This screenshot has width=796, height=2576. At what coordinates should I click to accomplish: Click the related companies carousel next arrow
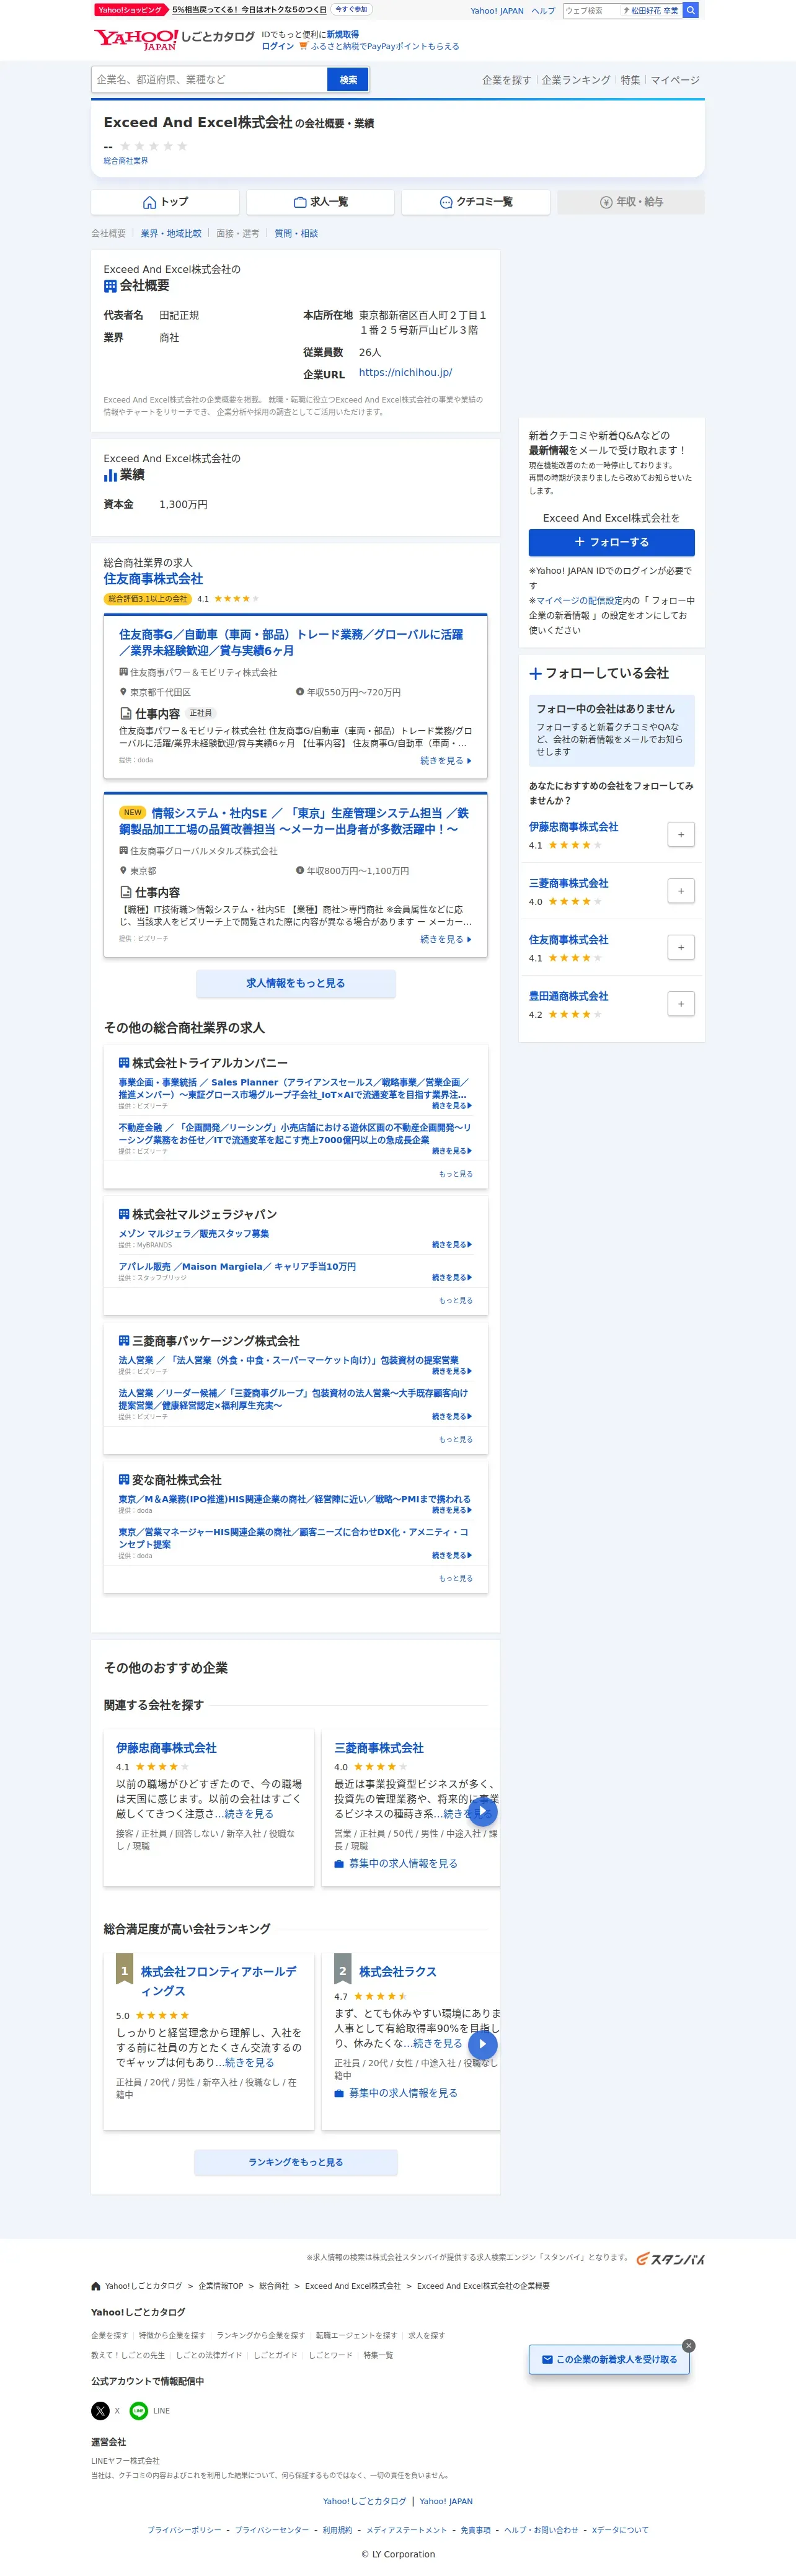coord(483,1811)
